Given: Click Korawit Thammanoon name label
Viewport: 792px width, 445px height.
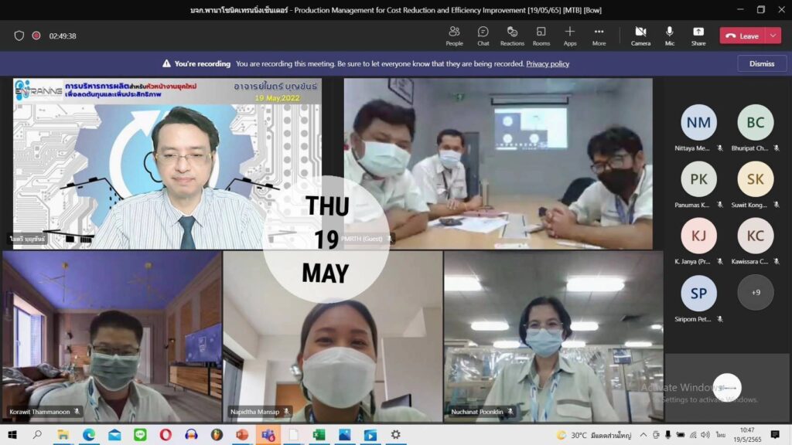Looking at the screenshot, I should pyautogui.click(x=40, y=412).
